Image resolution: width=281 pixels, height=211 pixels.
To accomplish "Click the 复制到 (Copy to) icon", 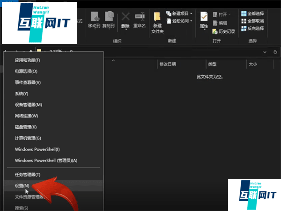I will pos(108,19).
